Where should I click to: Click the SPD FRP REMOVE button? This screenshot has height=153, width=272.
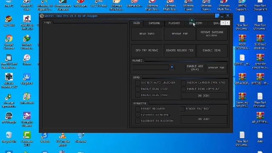coord(147,51)
